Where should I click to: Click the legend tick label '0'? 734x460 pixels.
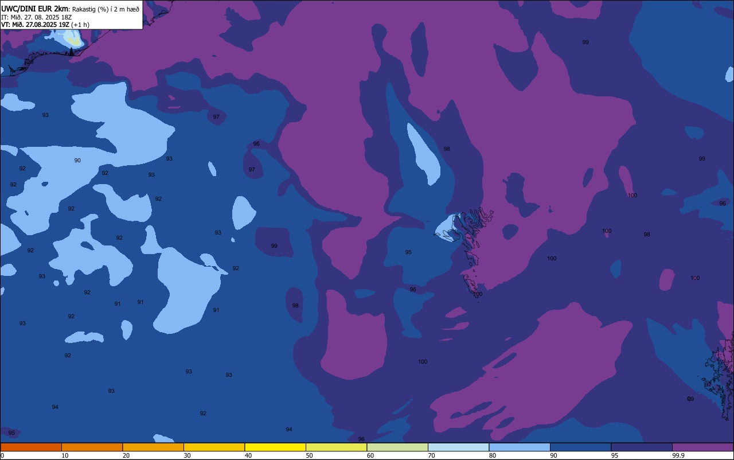[2, 455]
